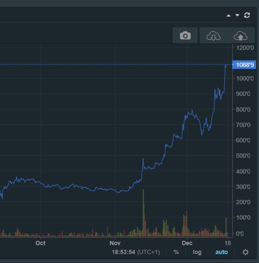
Task: Click the current price label 1088'9
Action: pos(244,65)
